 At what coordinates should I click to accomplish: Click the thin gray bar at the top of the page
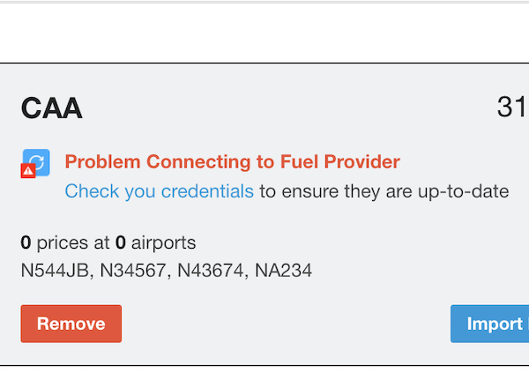click(x=264, y=2)
